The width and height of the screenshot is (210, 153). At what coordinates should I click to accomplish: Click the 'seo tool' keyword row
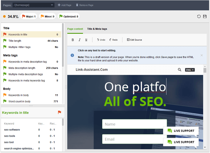(31, 142)
